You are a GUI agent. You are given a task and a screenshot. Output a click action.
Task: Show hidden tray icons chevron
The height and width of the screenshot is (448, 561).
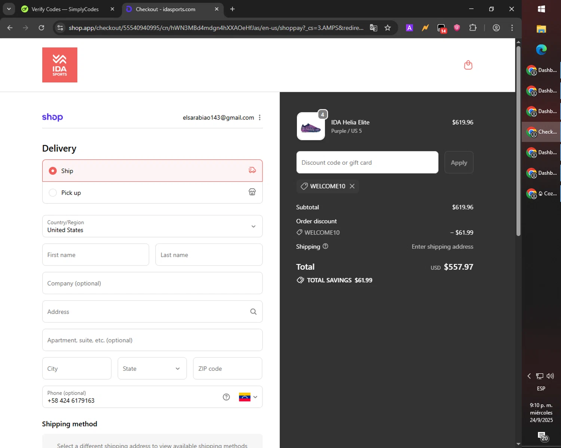(x=529, y=376)
